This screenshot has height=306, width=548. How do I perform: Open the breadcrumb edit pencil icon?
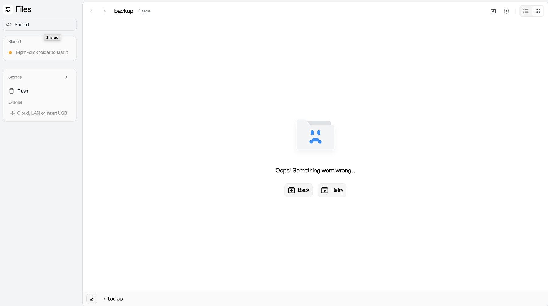91,299
